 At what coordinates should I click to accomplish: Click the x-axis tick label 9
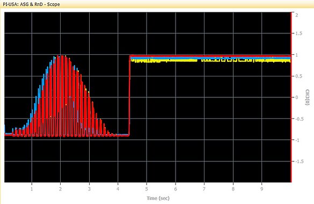click(x=261, y=189)
